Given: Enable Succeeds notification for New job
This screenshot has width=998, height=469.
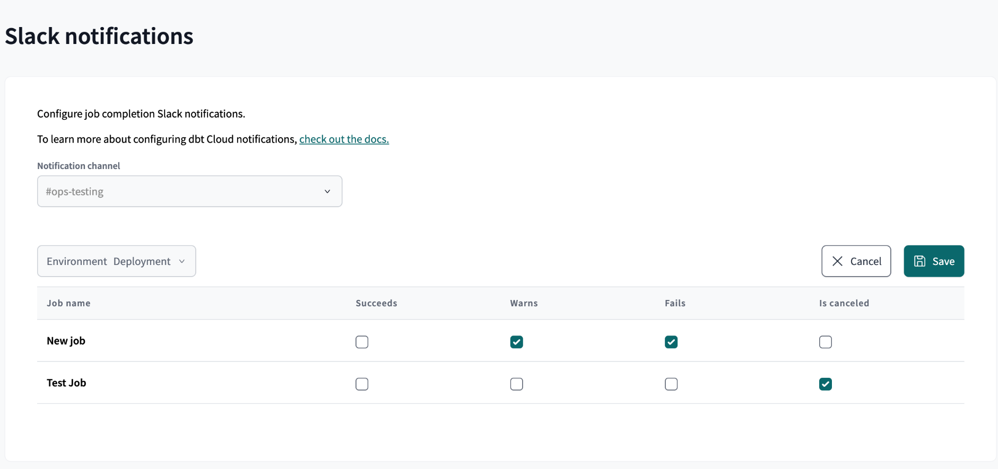Looking at the screenshot, I should point(362,342).
